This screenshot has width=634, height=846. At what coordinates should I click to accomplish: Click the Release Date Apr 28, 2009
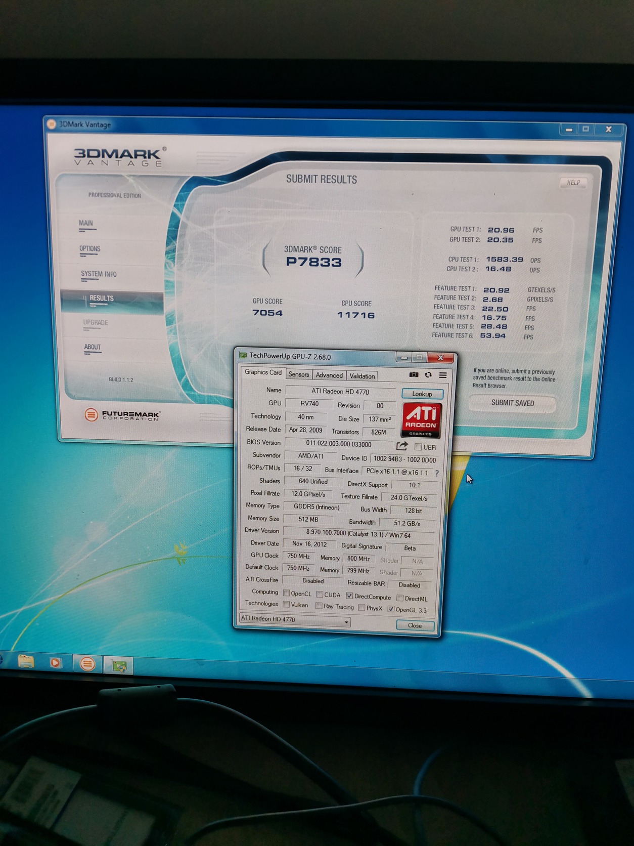pos(305,430)
